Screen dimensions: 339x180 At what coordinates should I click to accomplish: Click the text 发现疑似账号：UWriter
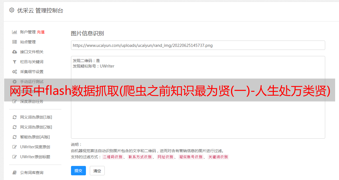click(x=94, y=66)
